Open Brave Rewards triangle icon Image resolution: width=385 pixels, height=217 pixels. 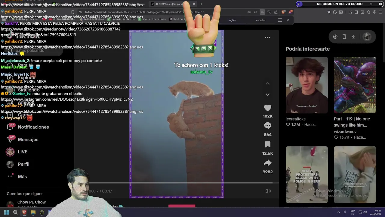(x=290, y=12)
